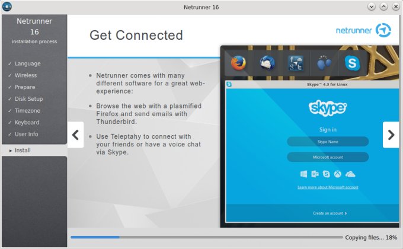Click the blue balloons icon in the slideshow

coord(324,63)
